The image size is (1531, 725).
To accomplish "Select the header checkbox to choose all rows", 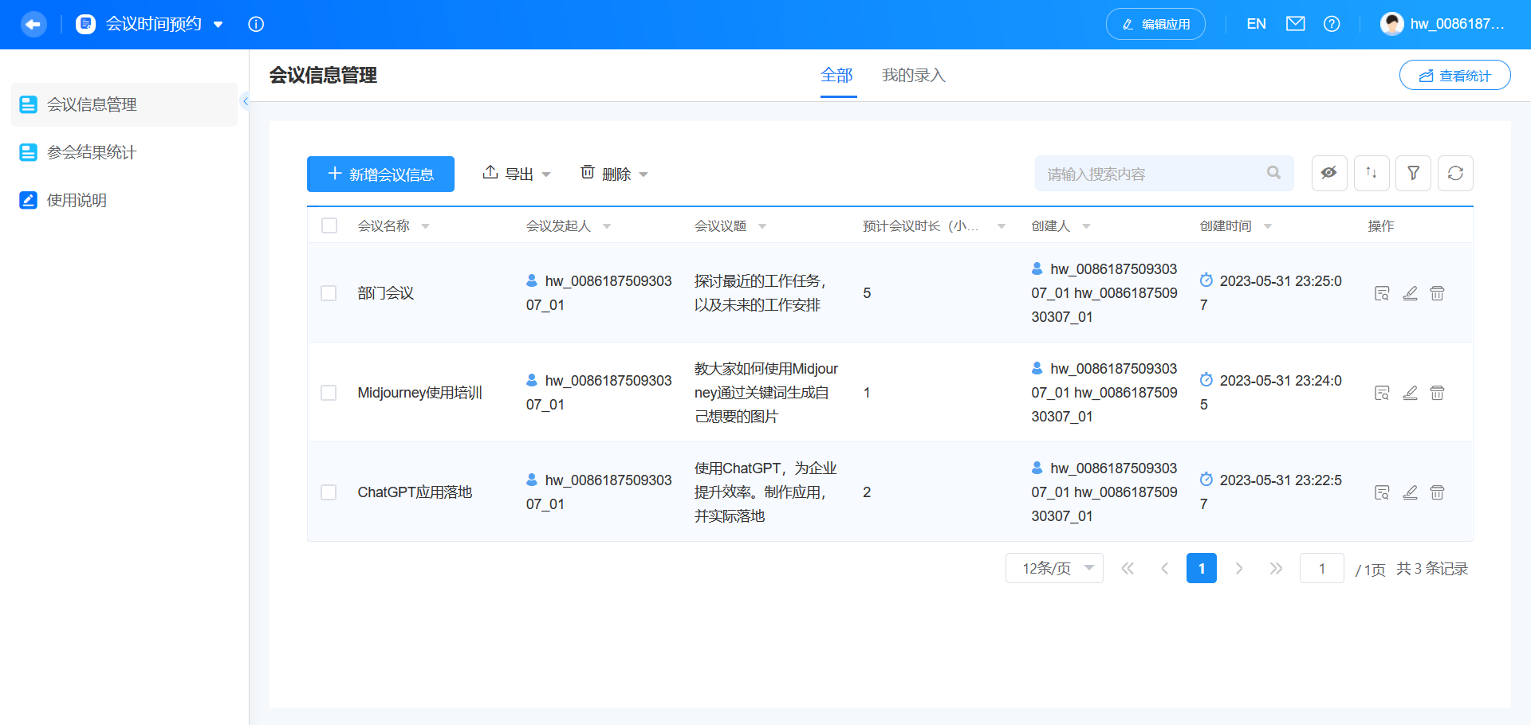I will (329, 225).
